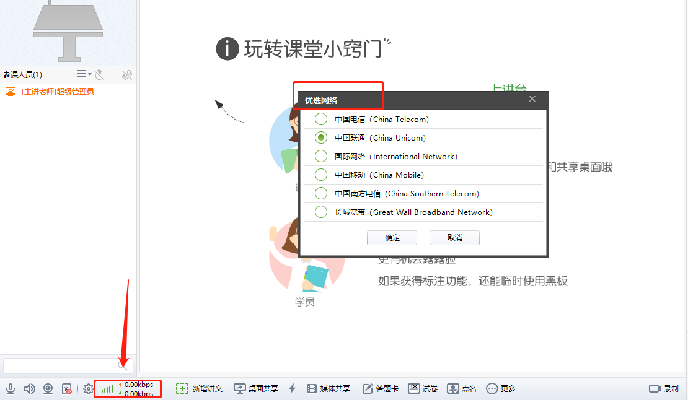
Task: Select 中国电信 (China Telecom) radio option
Action: coord(321,119)
